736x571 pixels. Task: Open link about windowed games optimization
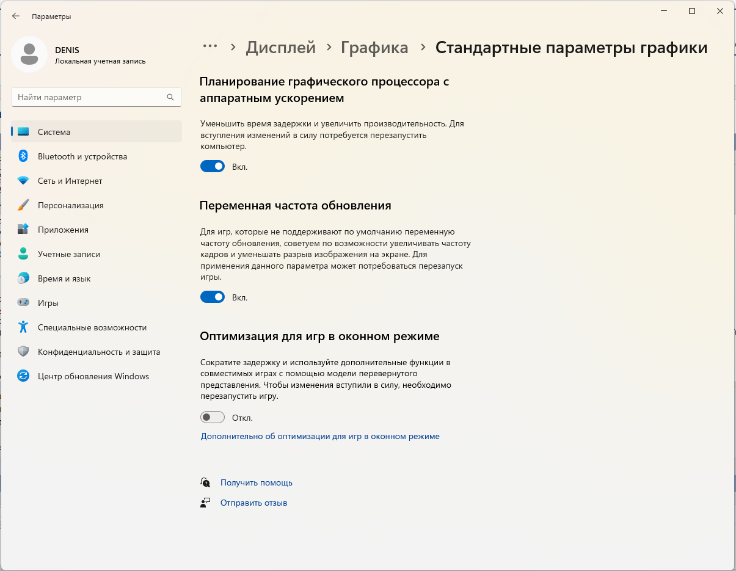coord(320,436)
